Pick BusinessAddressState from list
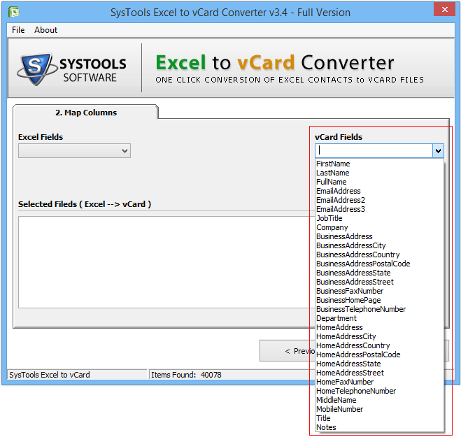Image resolution: width=461 pixels, height=437 pixels. click(379, 273)
